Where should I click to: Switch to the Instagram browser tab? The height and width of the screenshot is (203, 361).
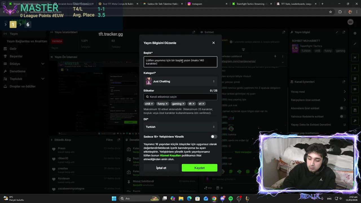207,4
